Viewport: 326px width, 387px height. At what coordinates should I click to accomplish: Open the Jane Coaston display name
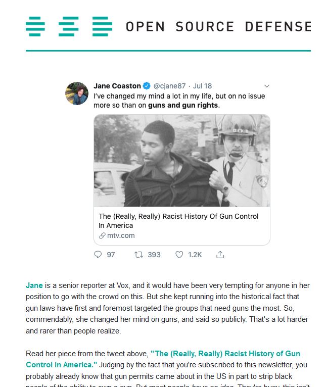click(117, 86)
